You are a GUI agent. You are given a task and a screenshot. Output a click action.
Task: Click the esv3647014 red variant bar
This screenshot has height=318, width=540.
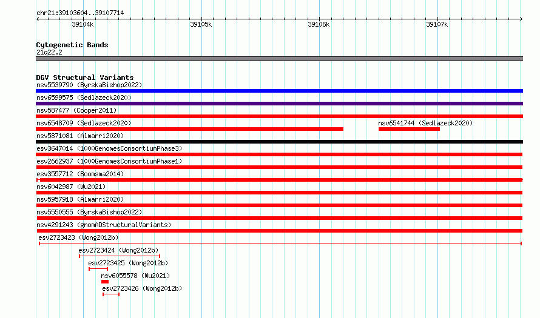coord(279,154)
